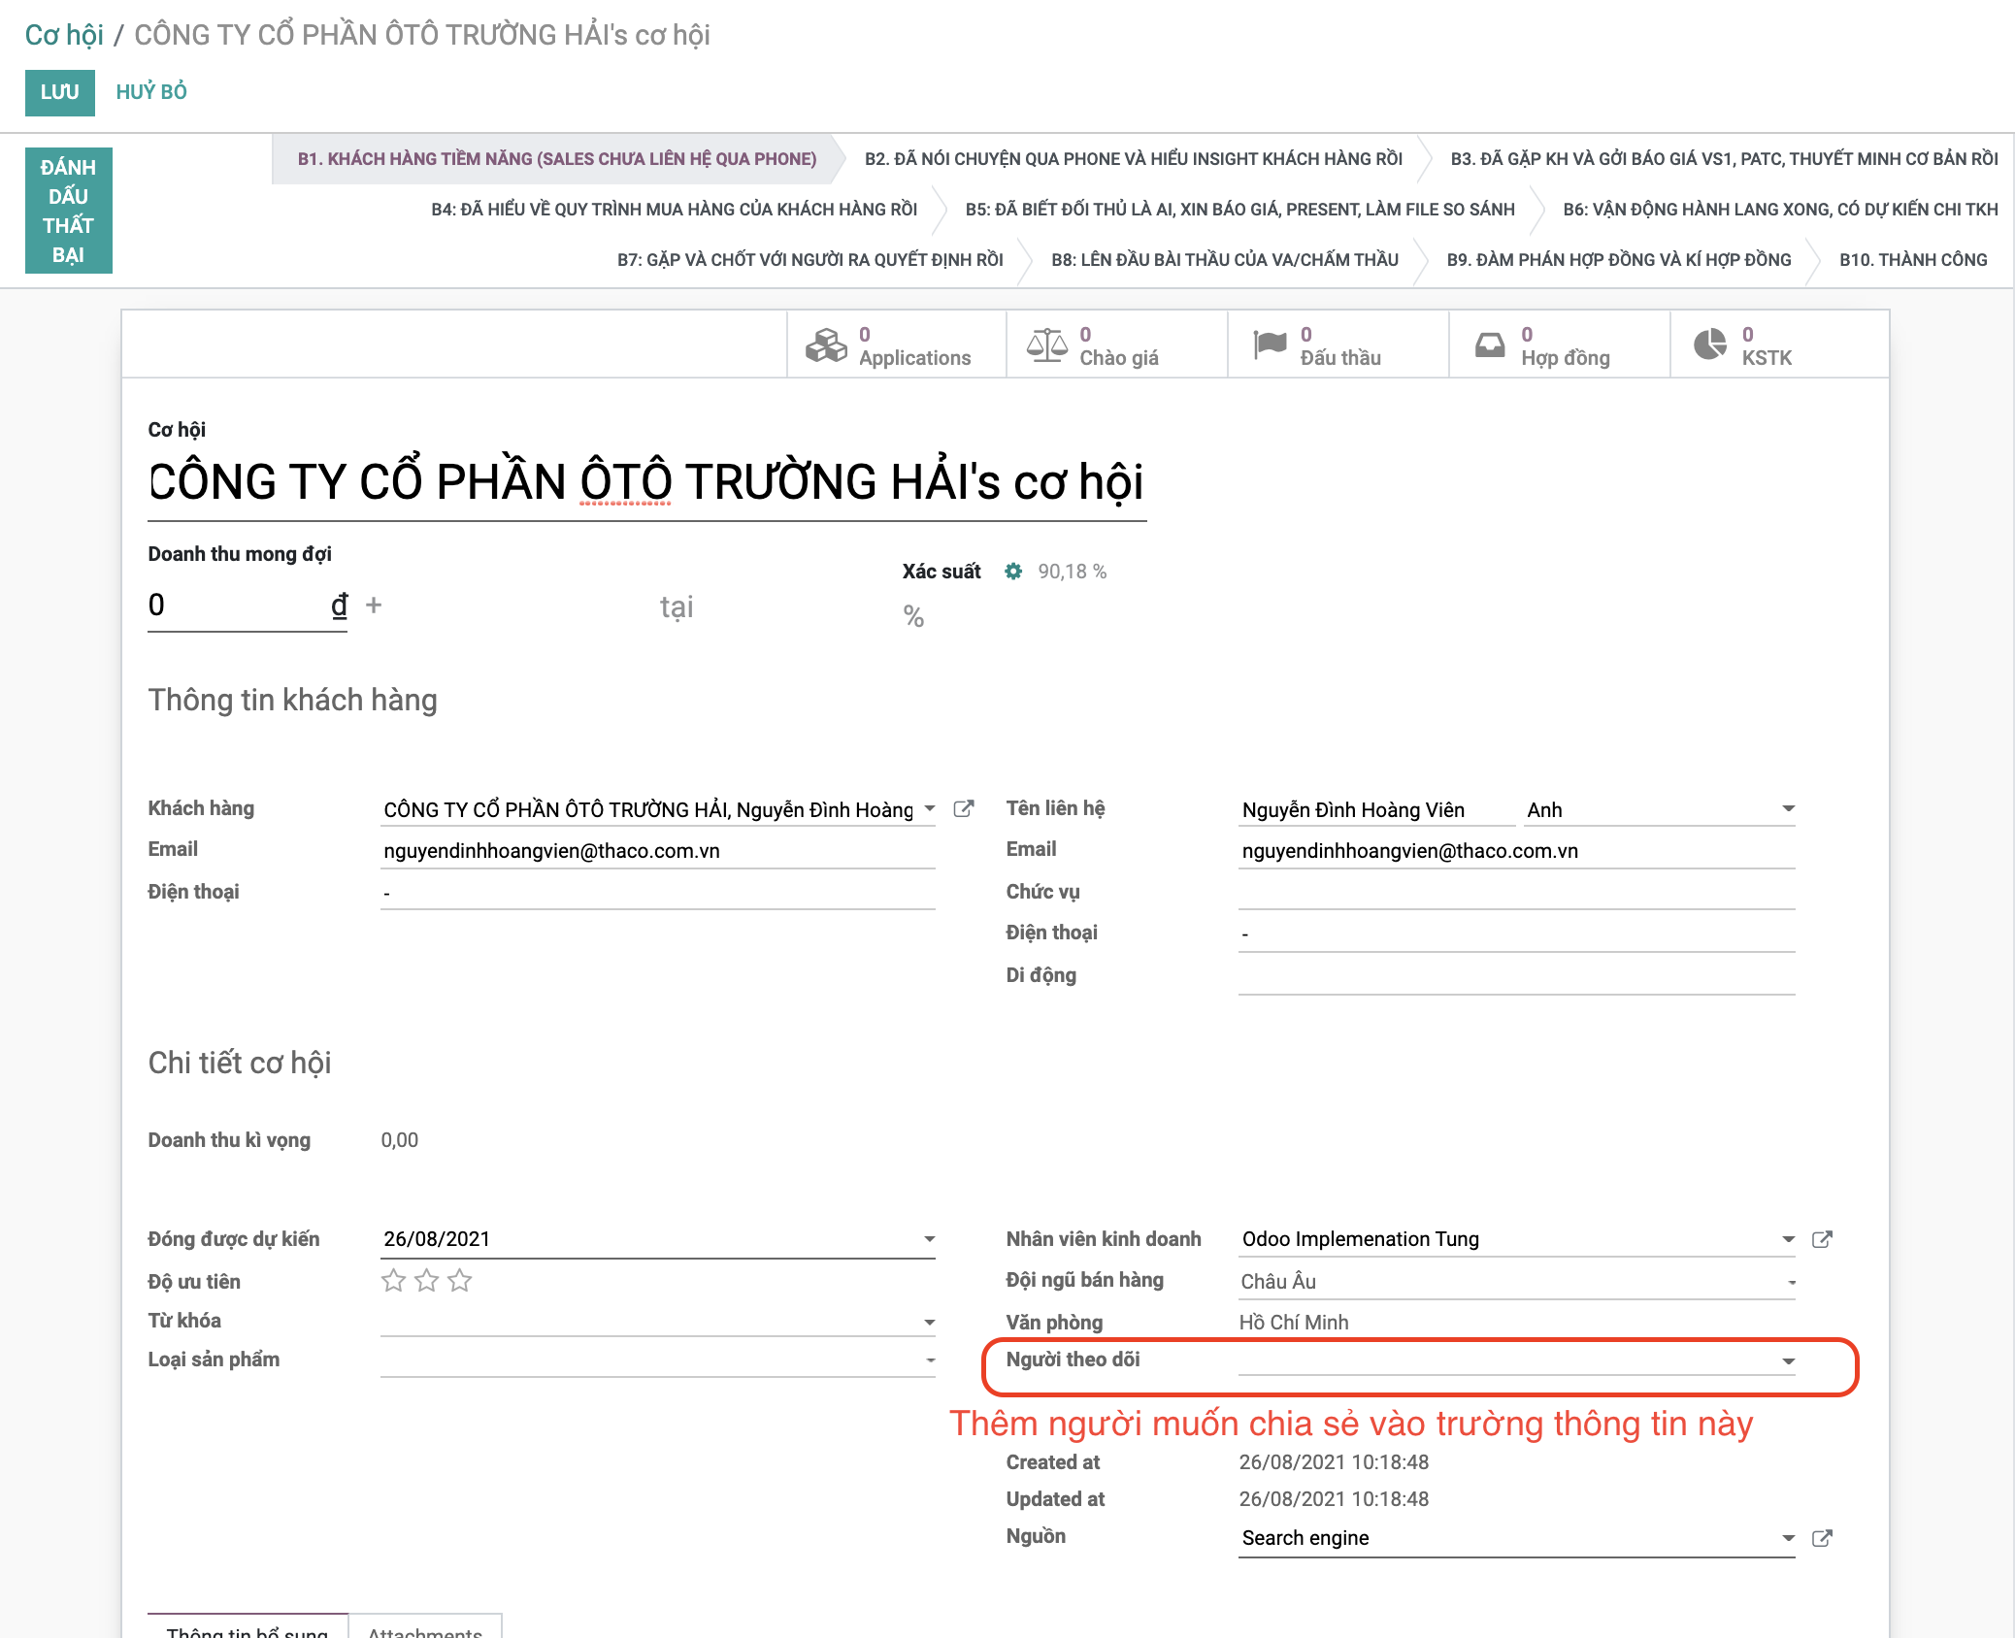Open the Nguồn external link icon

point(1822,1538)
